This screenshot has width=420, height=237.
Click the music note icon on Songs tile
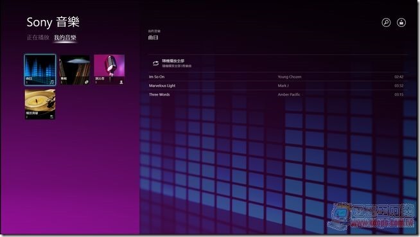point(52,82)
